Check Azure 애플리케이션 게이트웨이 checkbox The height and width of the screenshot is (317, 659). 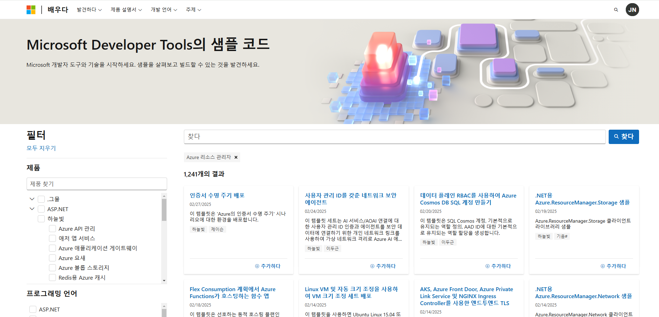coord(52,248)
